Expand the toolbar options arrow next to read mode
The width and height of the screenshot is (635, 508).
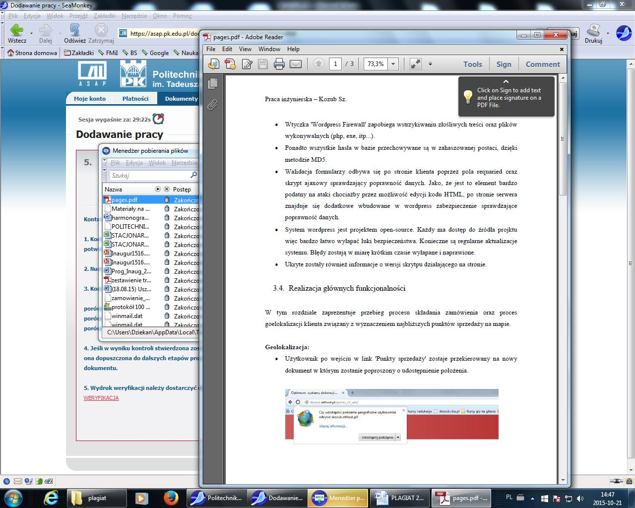click(x=430, y=64)
